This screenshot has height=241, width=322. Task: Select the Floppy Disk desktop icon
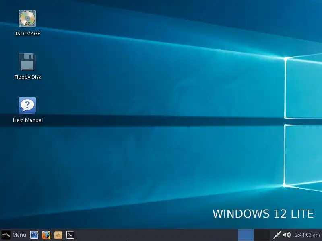(x=27, y=62)
